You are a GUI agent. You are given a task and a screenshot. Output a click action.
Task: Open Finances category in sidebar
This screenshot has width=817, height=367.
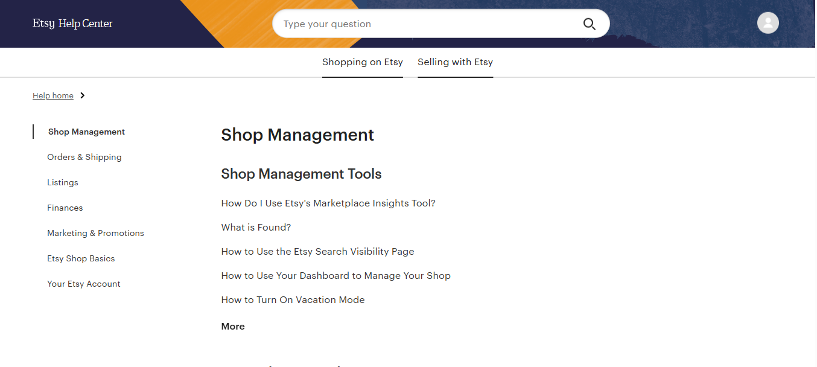coord(65,208)
